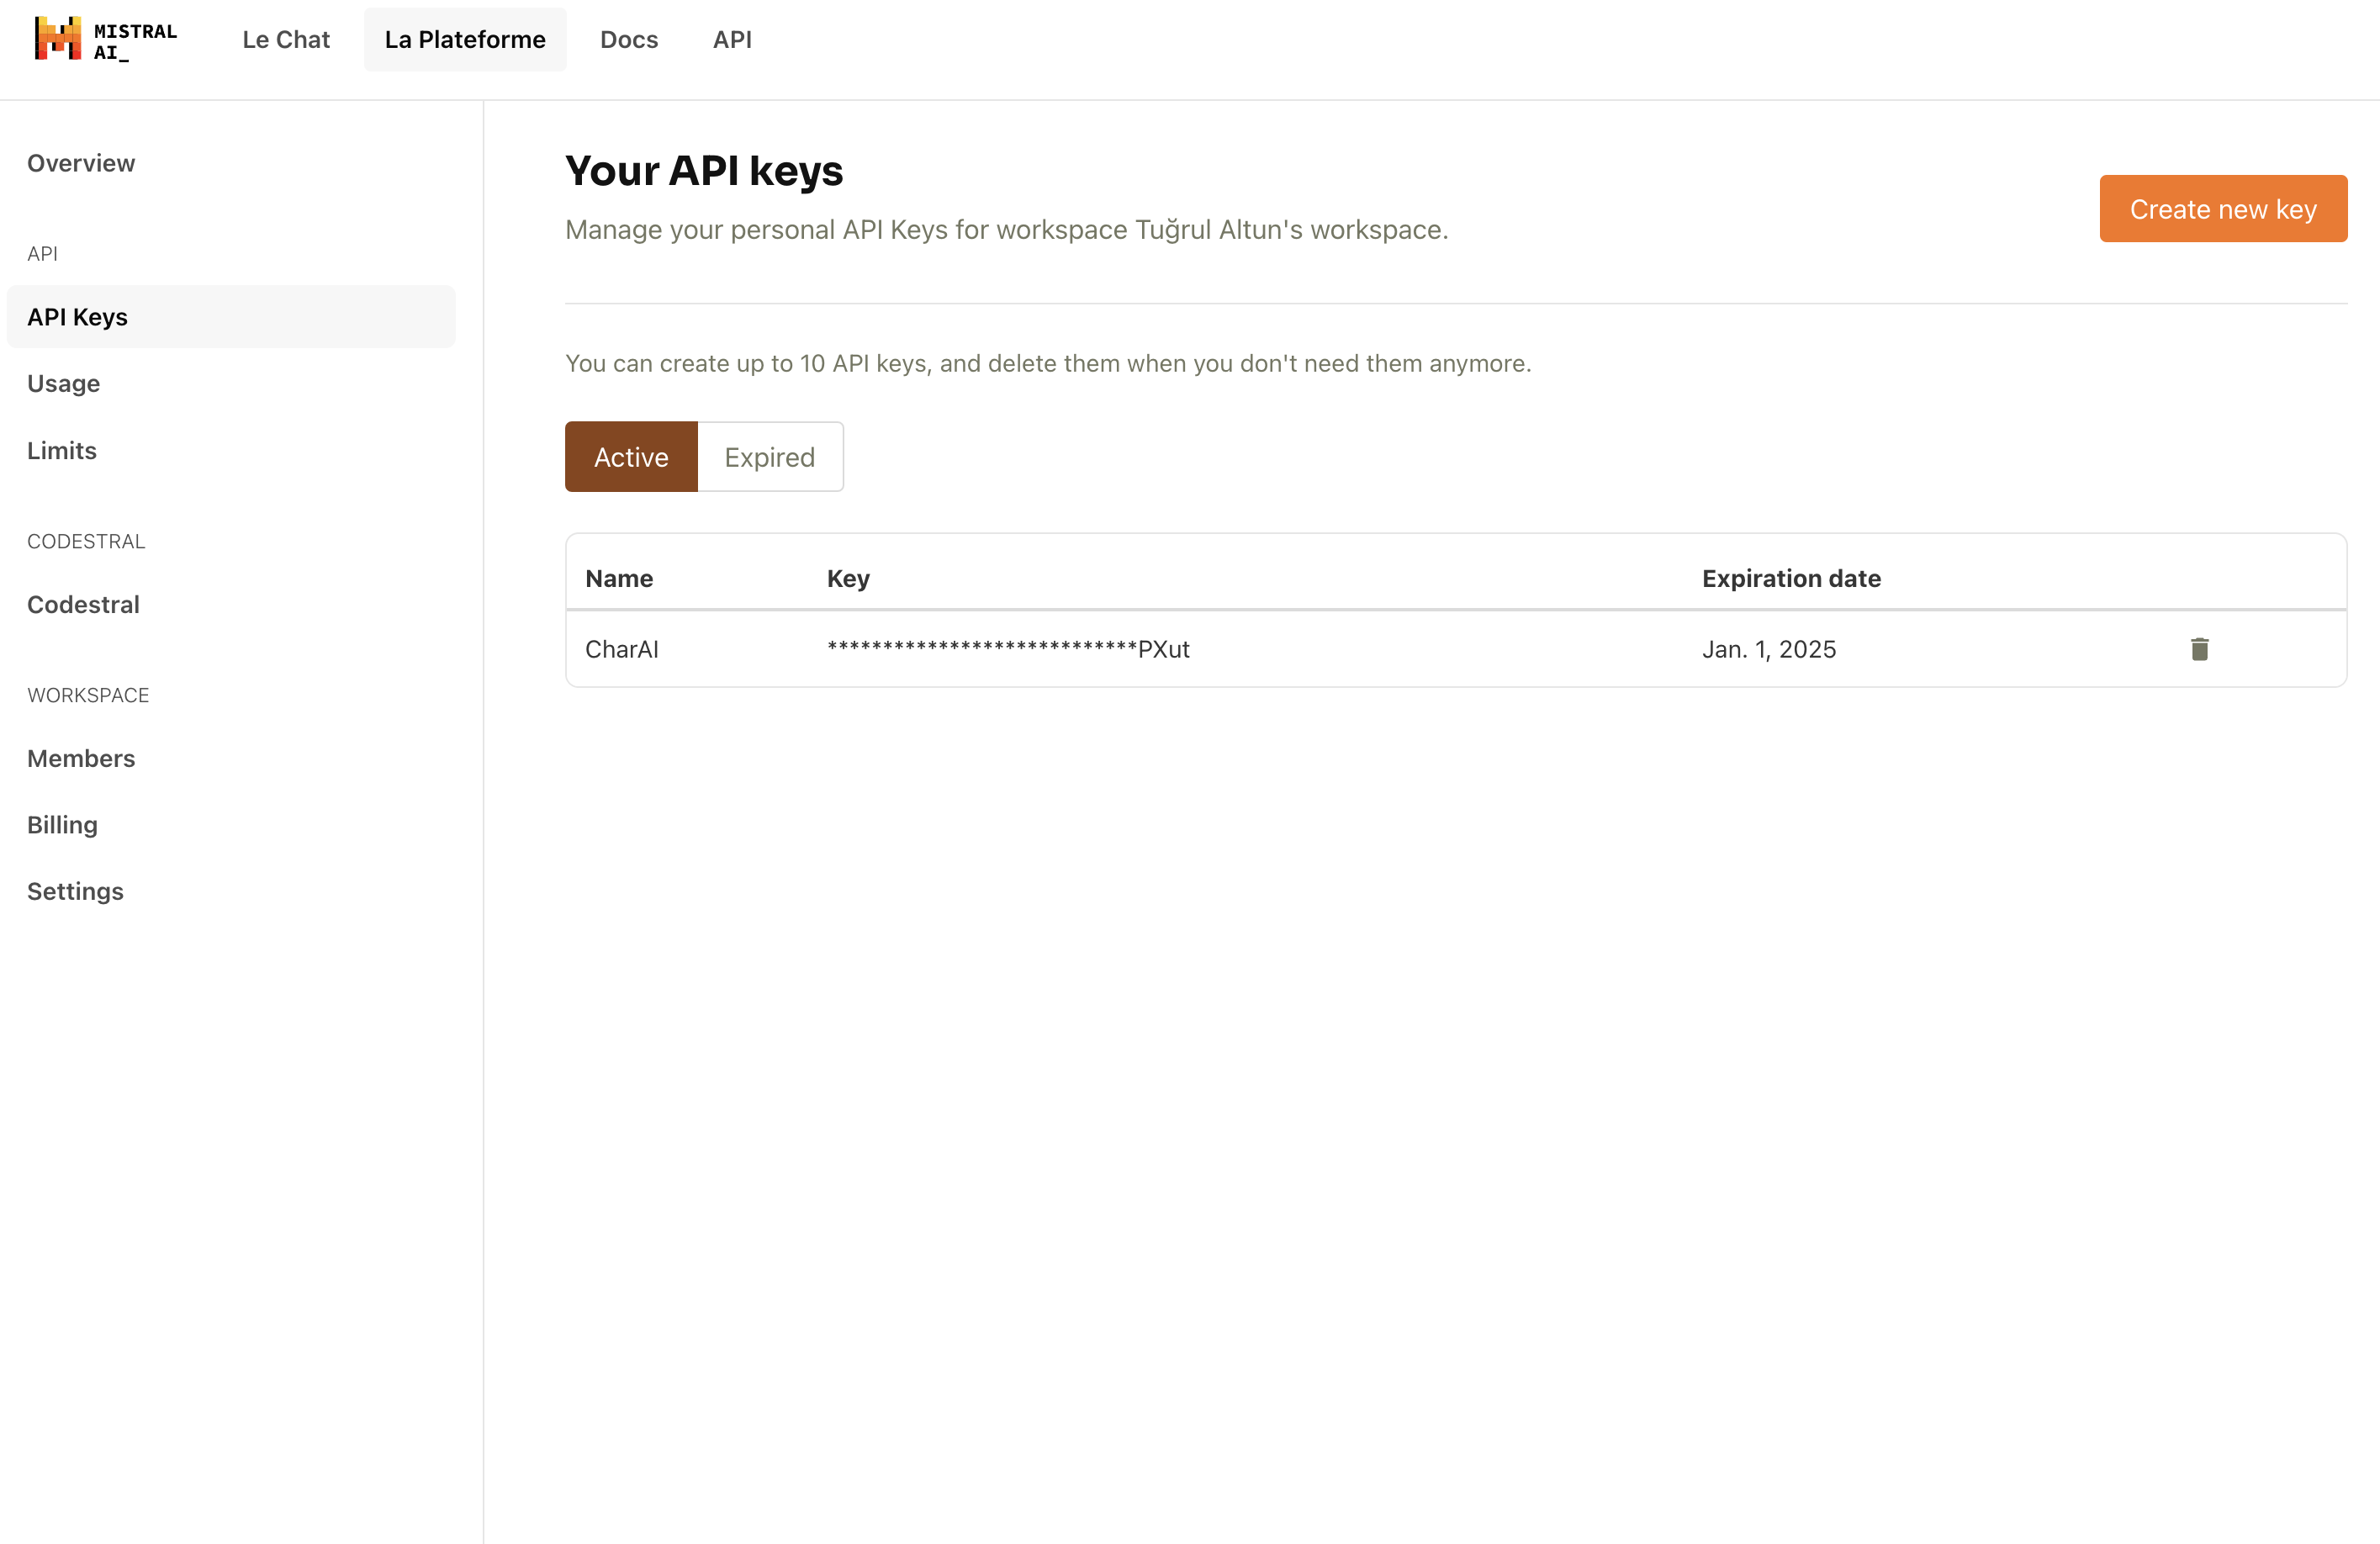Click the Expiration date column header
Image resolution: width=2380 pixels, height=1544 pixels.
[x=1790, y=579]
